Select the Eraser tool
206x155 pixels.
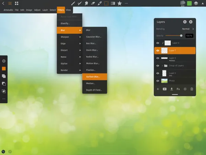[x=93, y=3]
